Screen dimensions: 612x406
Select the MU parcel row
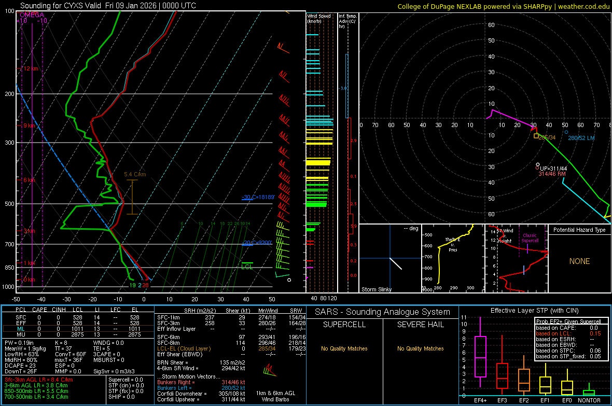78,334
